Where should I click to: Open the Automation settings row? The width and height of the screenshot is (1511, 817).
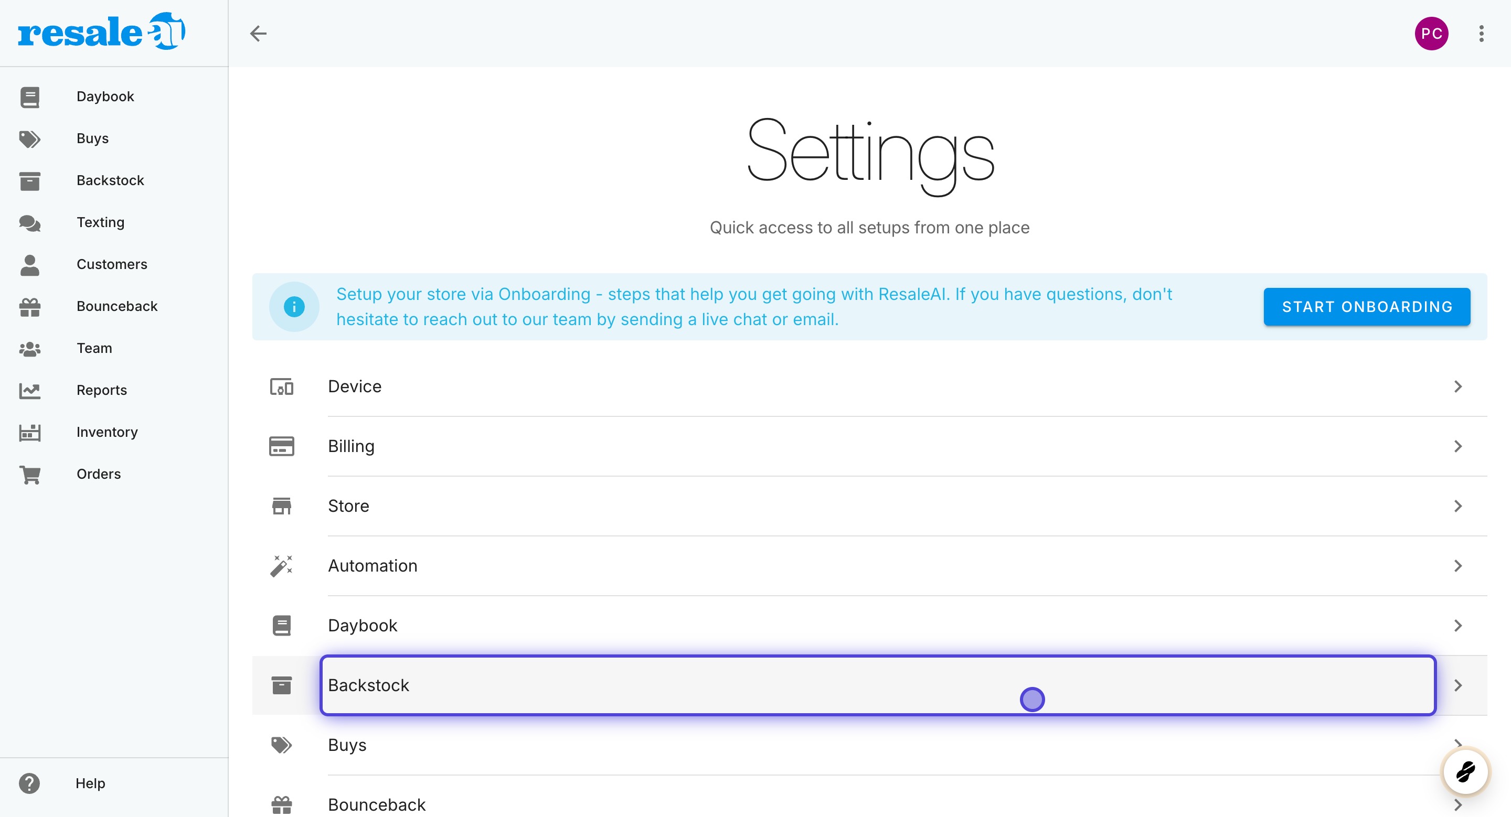coord(870,566)
